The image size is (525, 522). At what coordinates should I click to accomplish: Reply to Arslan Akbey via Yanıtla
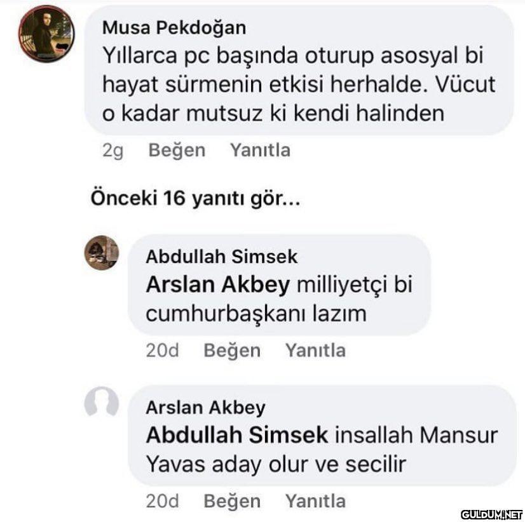click(315, 501)
